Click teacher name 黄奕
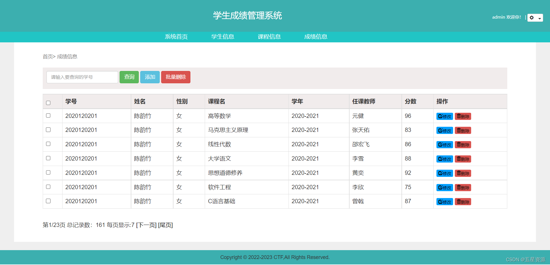 pos(358,173)
